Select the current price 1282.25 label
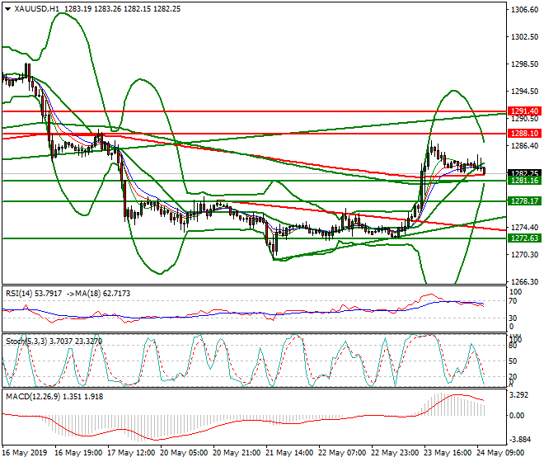The height and width of the screenshot is (462, 544). tap(524, 172)
